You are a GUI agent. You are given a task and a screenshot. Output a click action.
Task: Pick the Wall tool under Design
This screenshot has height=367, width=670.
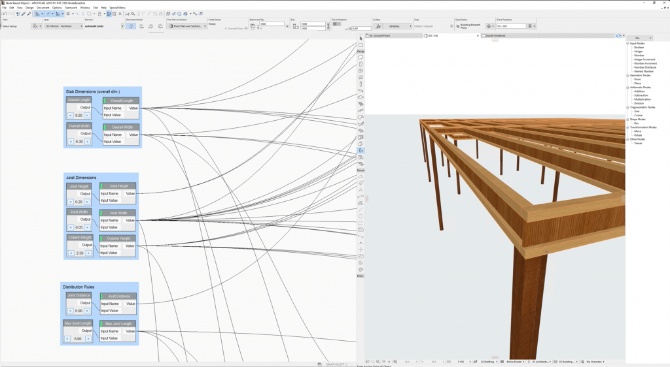point(361,57)
